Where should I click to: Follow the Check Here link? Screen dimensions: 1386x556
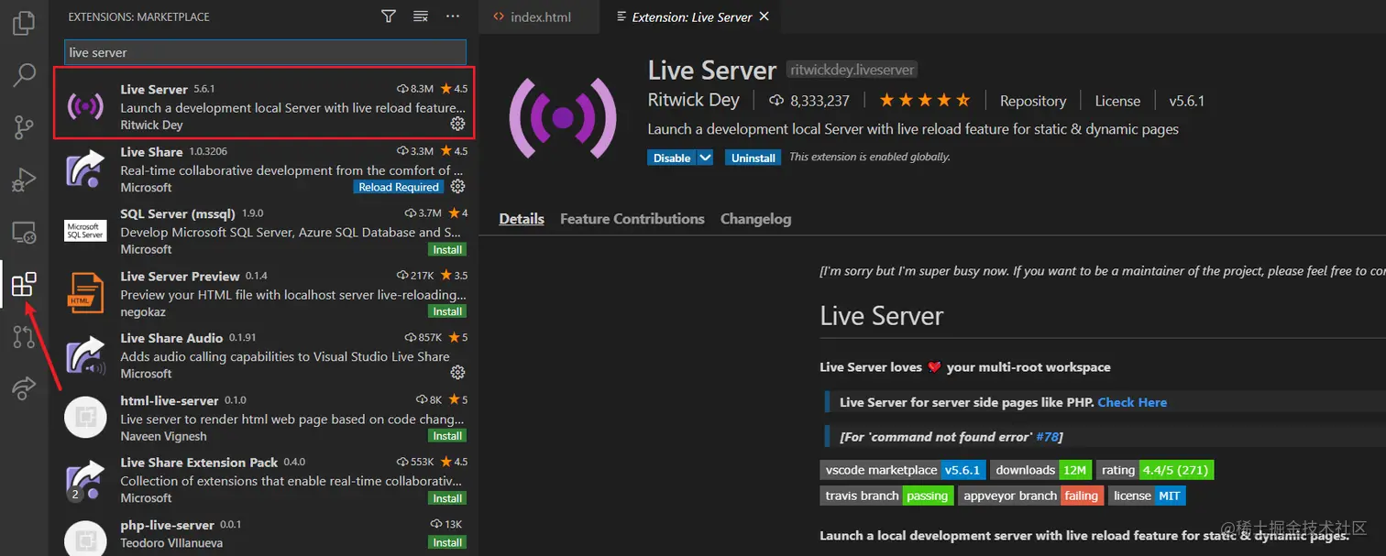(x=1132, y=402)
